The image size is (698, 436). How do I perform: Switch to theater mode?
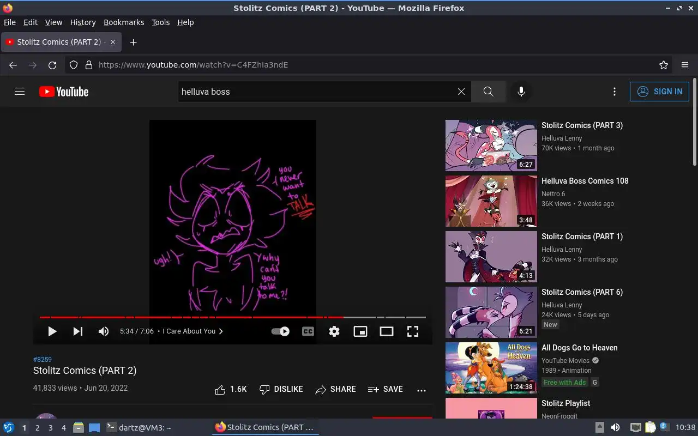coord(387,331)
